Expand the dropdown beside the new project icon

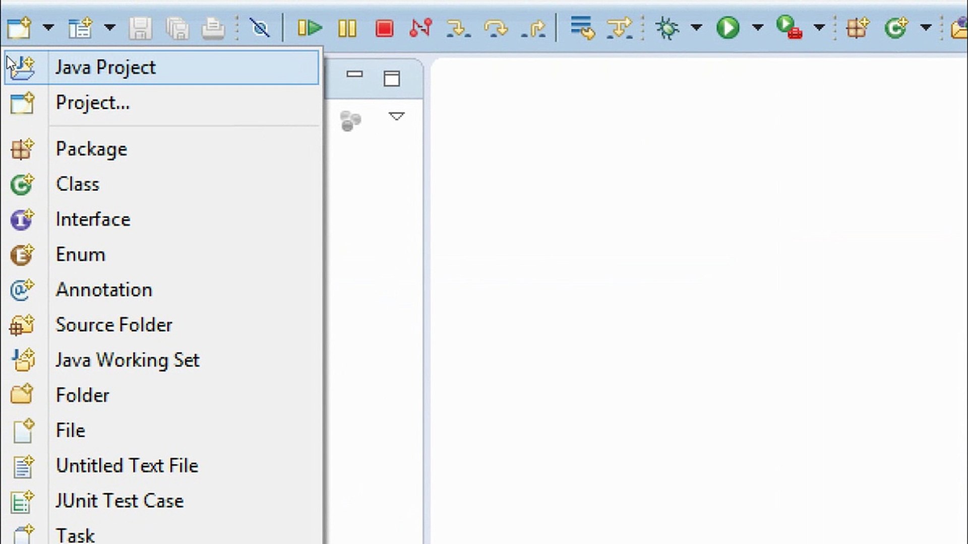pos(109,27)
